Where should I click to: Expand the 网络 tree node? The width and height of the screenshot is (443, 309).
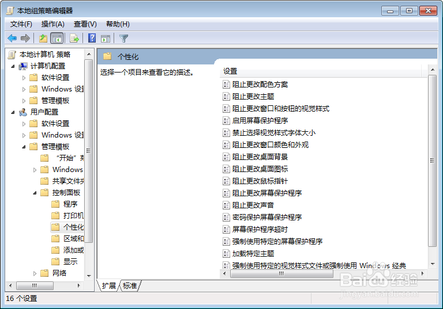[35, 273]
